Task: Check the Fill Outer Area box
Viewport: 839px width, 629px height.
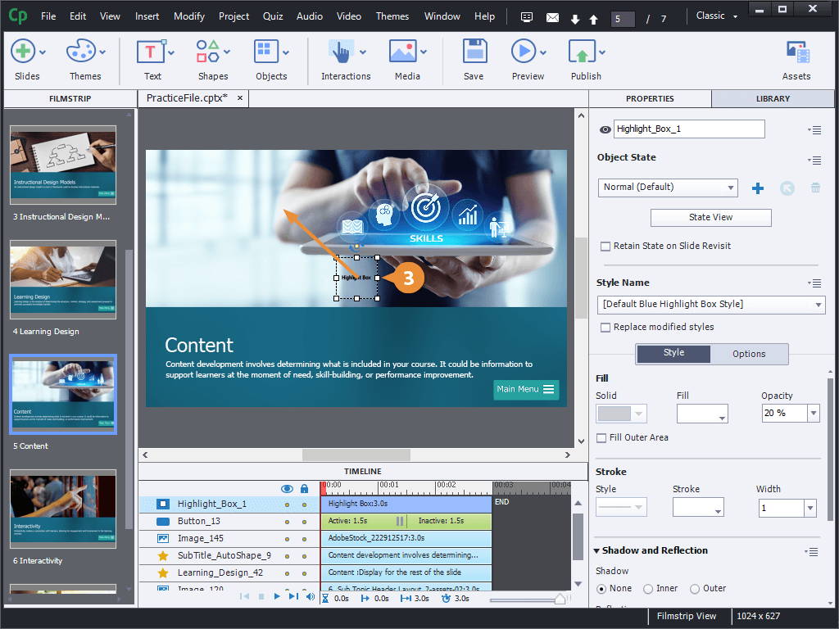Action: click(x=602, y=438)
